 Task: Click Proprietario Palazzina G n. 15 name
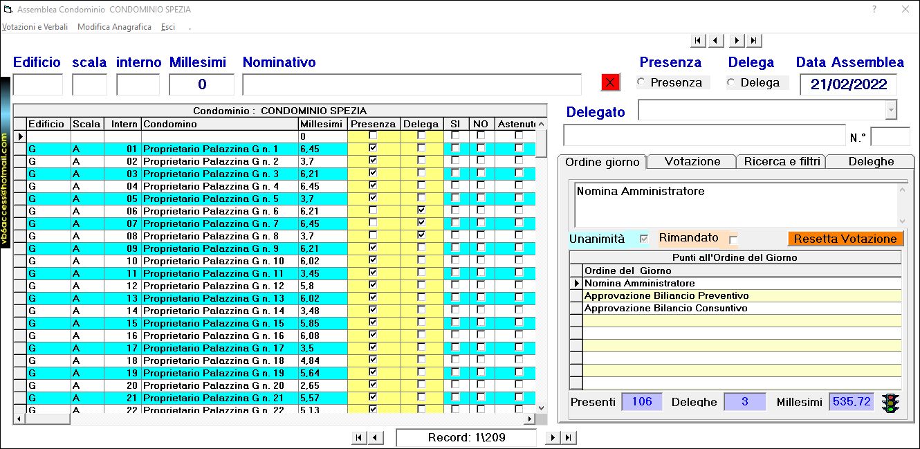[214, 323]
